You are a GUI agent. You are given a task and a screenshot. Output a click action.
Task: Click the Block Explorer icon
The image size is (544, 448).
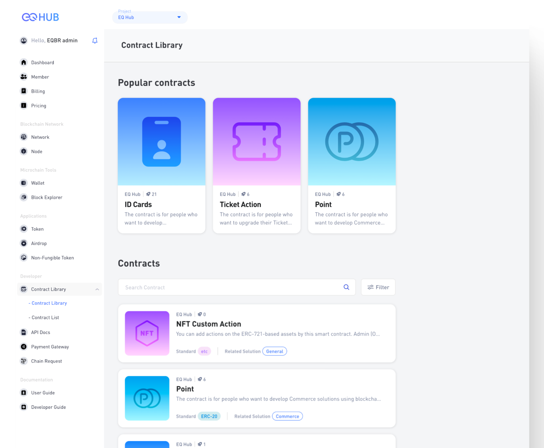pos(24,197)
